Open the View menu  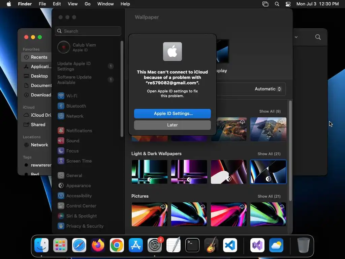pyautogui.click(x=73, y=4)
